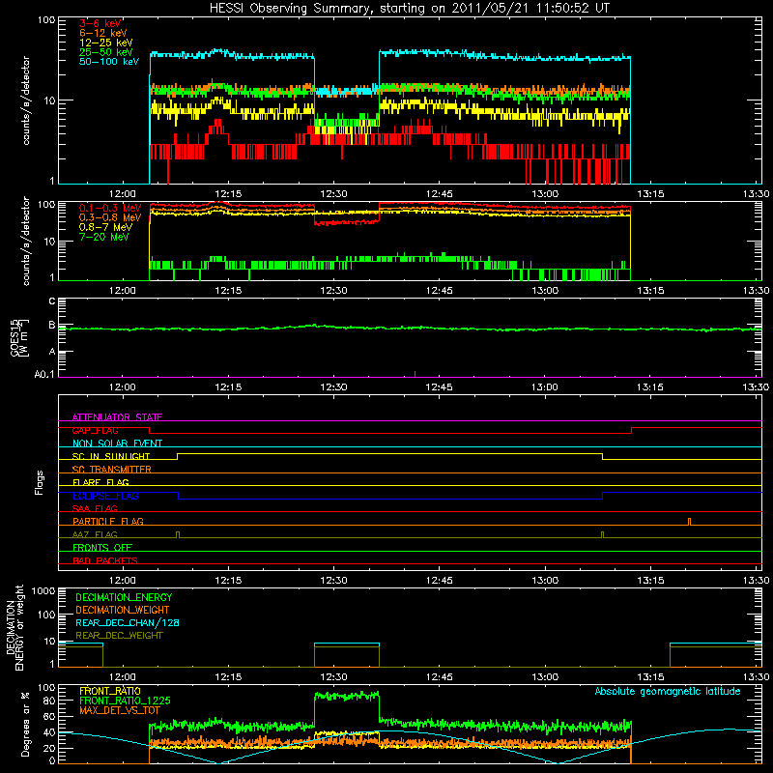
Task: Click the REAR_DEC_WEIGHT legend label
Action: (x=119, y=636)
